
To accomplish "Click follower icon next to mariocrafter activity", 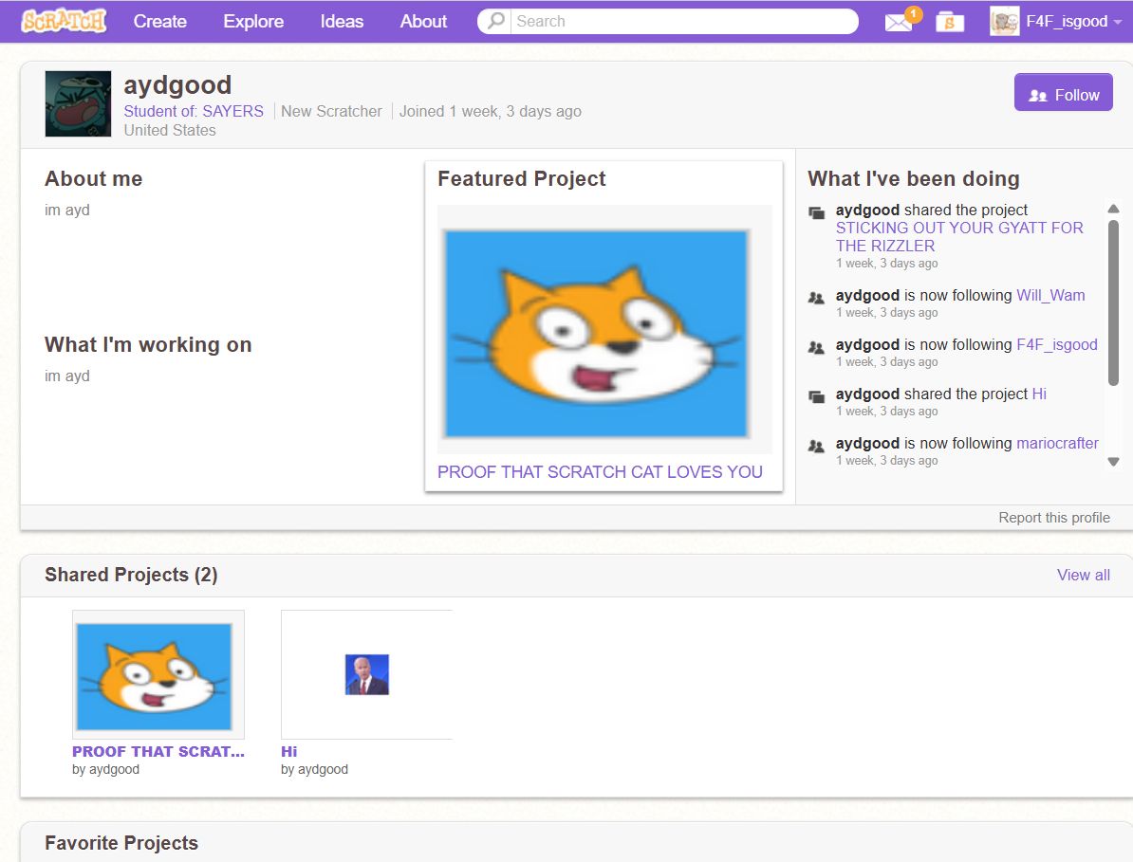I will pos(816,446).
